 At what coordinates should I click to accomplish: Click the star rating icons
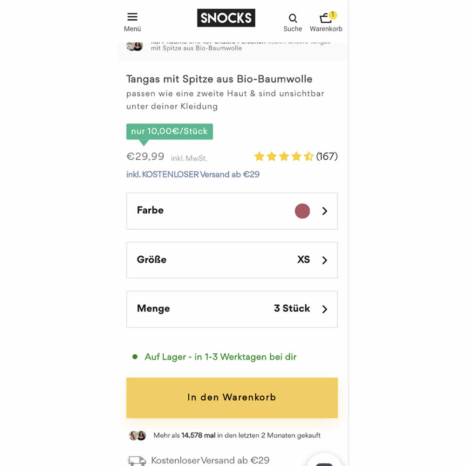283,157
